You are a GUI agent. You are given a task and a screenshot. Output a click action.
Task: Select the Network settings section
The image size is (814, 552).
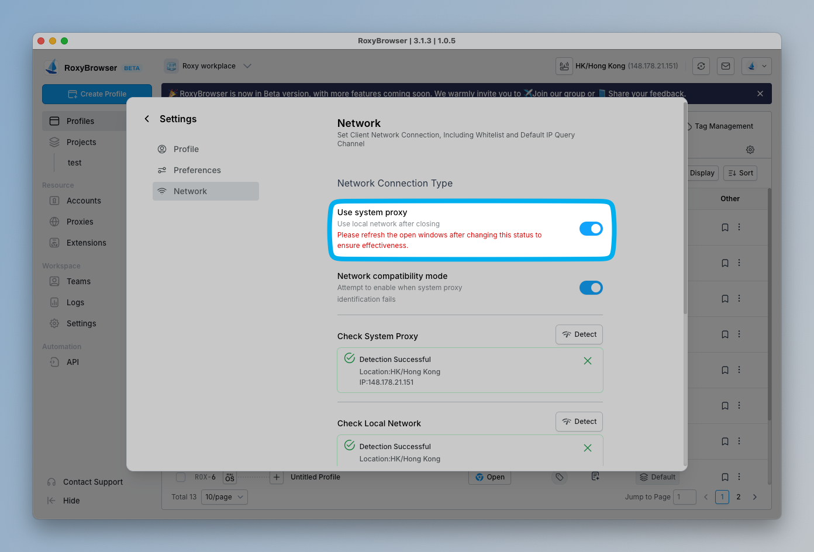pos(206,191)
